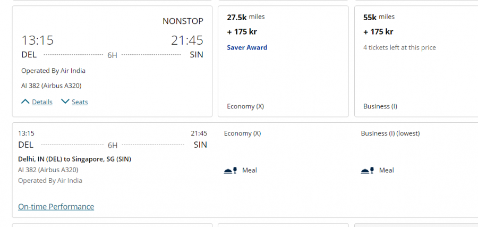Open the On-time Performance link
The width and height of the screenshot is (478, 227).
(x=56, y=206)
